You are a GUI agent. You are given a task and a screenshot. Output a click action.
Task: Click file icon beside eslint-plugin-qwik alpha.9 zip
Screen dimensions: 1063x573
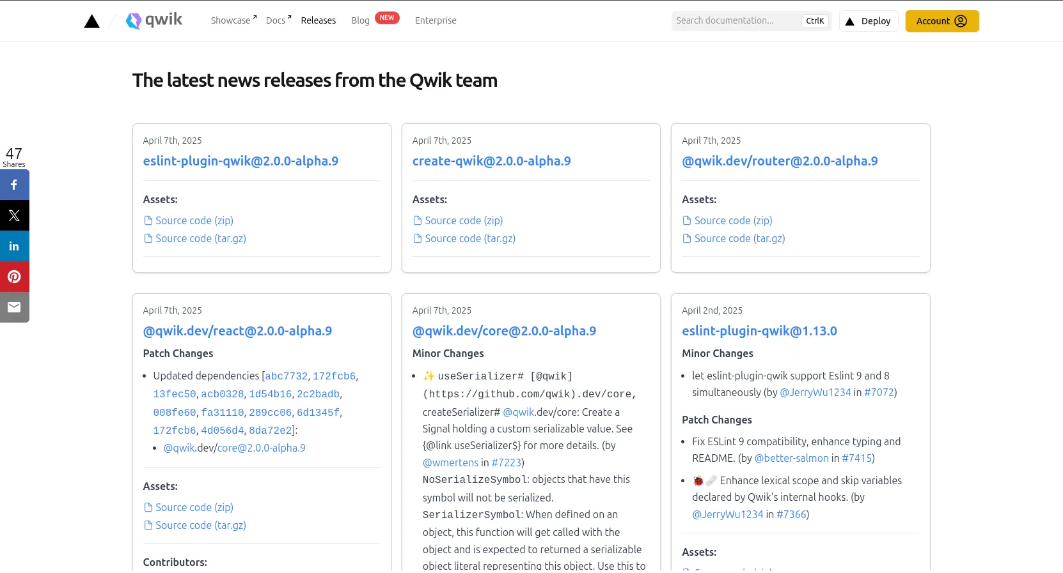148,220
